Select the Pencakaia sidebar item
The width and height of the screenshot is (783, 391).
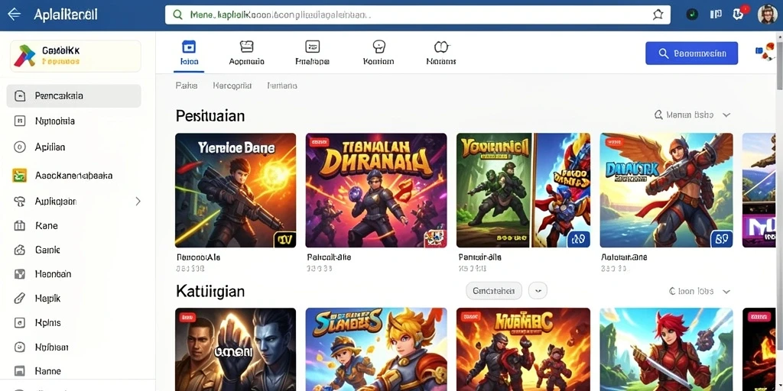click(x=74, y=95)
